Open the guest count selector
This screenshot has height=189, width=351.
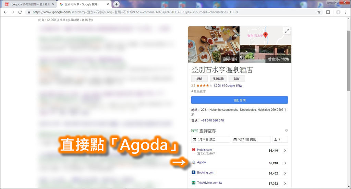(x=280, y=139)
